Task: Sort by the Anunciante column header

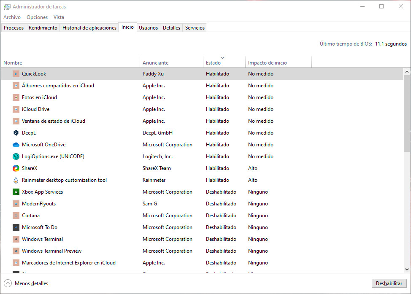Action: tap(171, 62)
